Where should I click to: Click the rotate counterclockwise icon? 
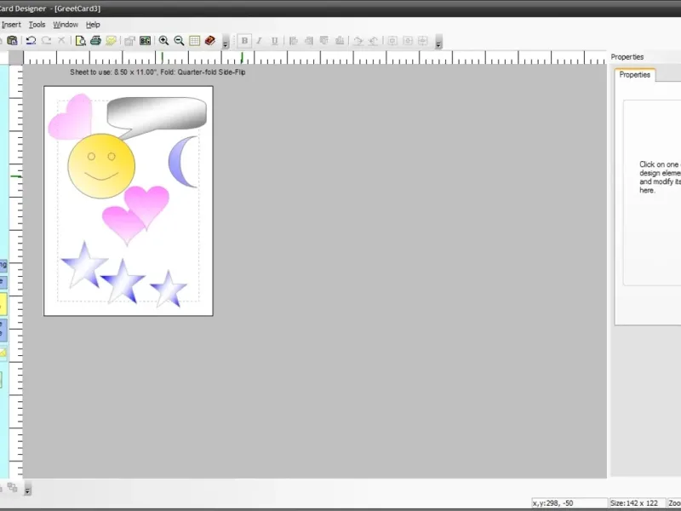pyautogui.click(x=374, y=41)
